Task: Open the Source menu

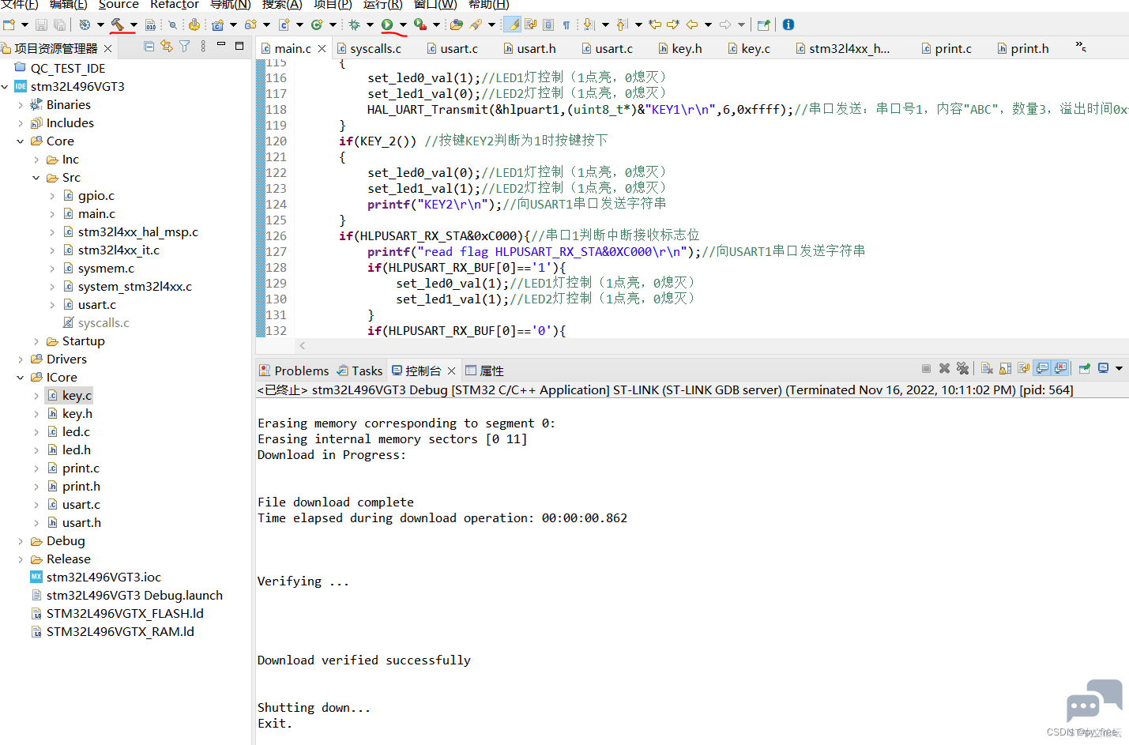Action: pos(119,5)
